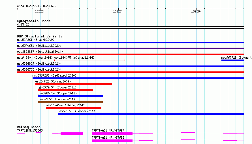Image resolution: width=252 pixels, height=144 pixels.
Task: Open the nsv1144075 (Alsmadi2014) label
Action: pyautogui.click(x=74, y=58)
